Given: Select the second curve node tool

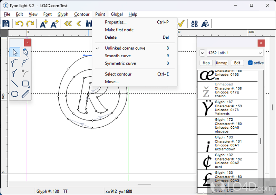Looking at the screenshot, I should (25, 63).
